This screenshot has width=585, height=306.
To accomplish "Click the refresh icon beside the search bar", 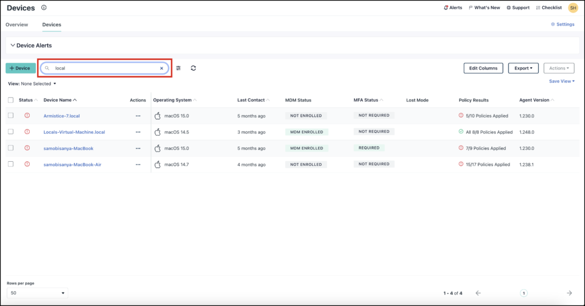I will coord(194,68).
